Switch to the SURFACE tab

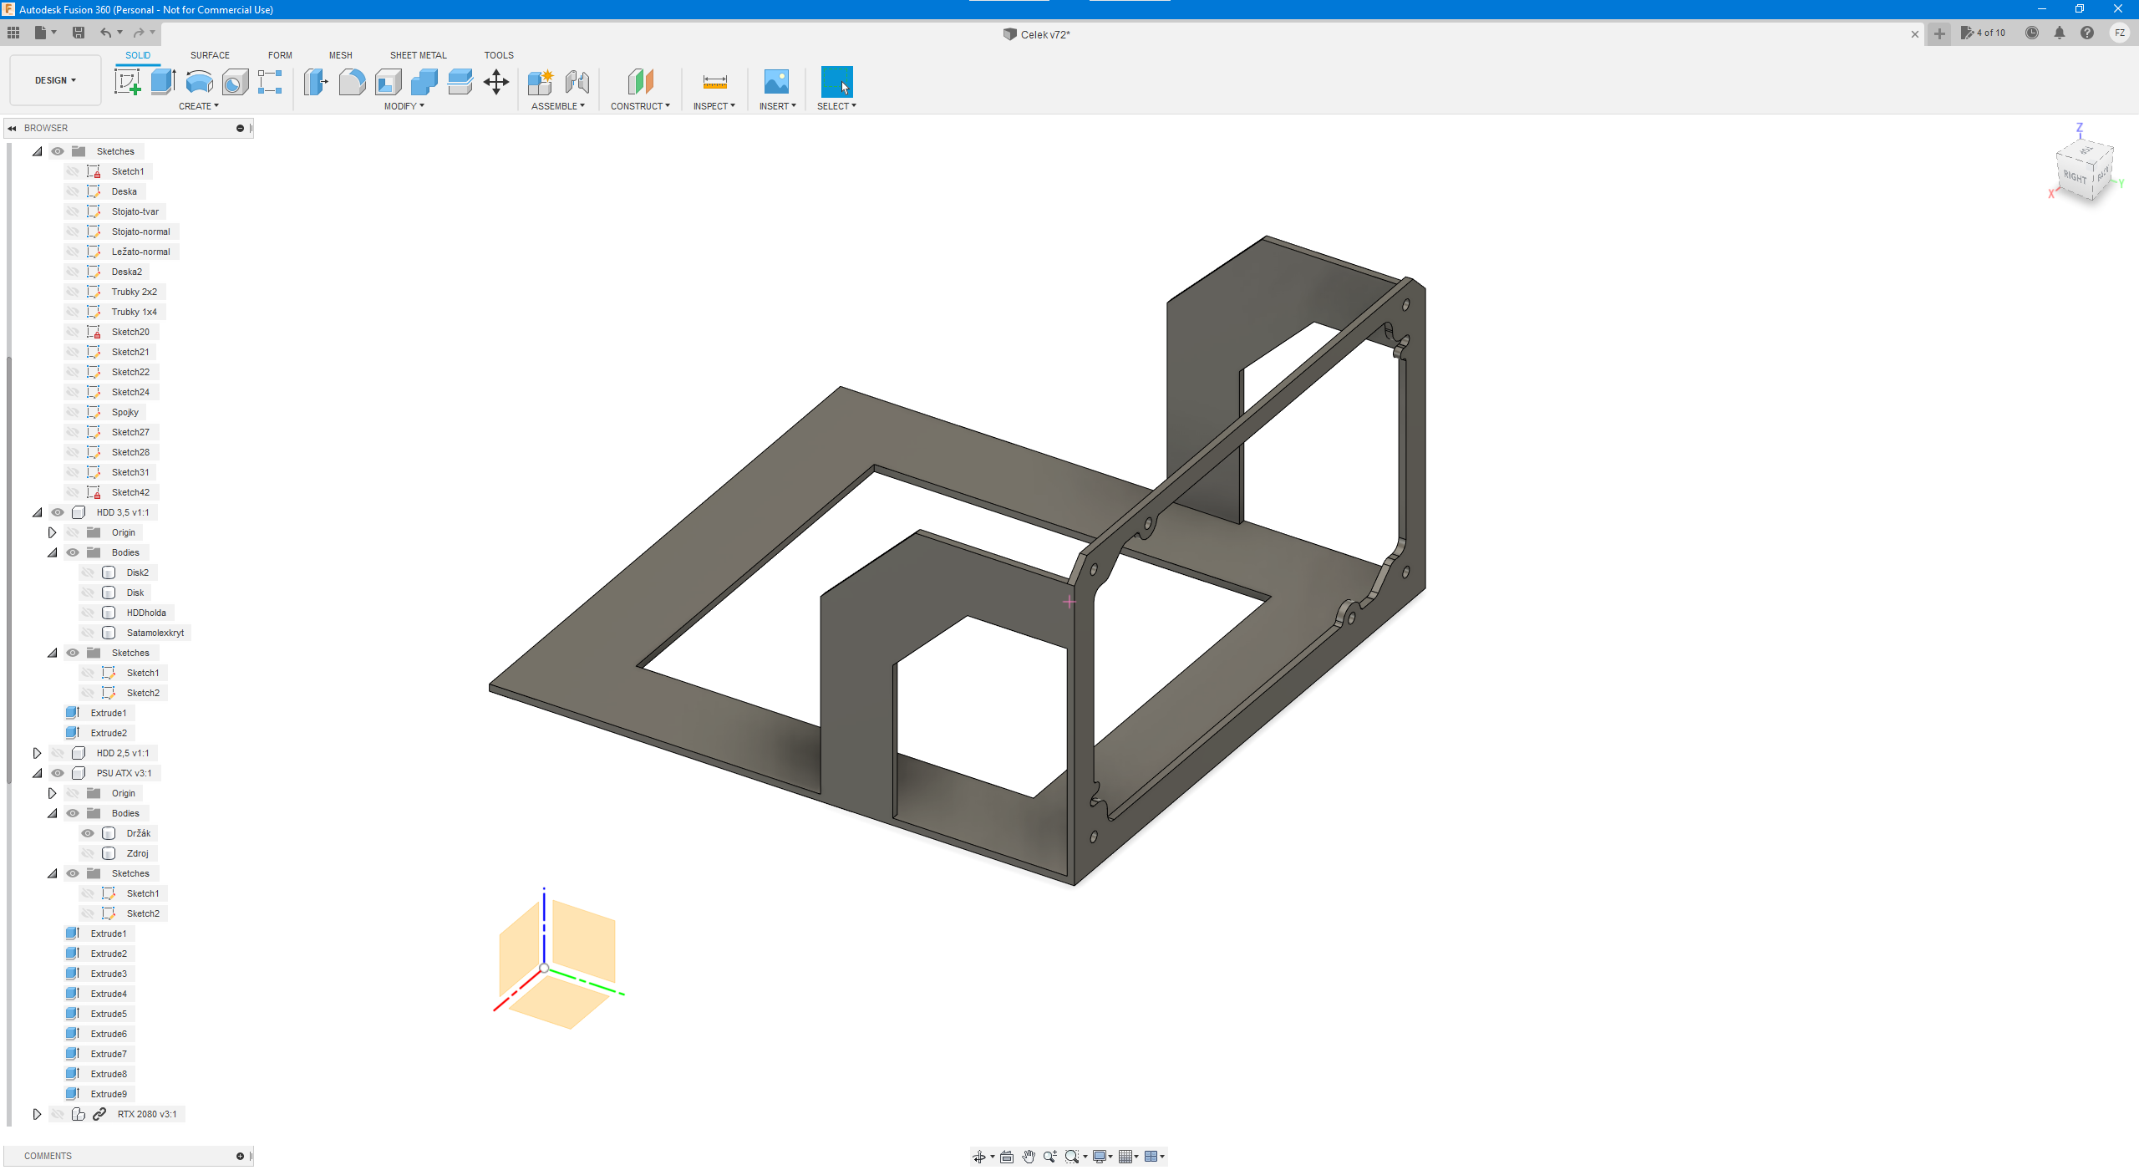210,55
